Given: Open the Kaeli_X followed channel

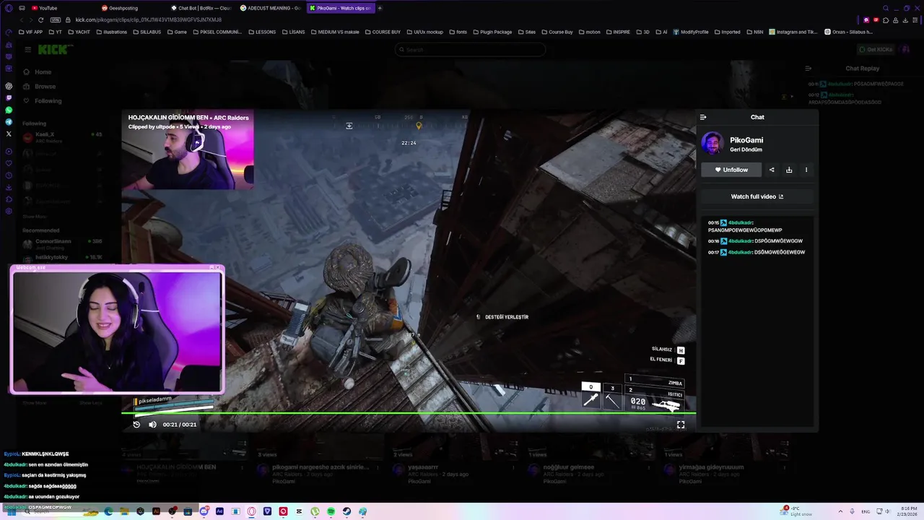Looking at the screenshot, I should [62, 136].
